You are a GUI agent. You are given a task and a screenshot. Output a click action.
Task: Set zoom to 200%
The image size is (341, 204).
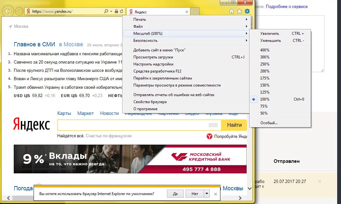point(280,71)
